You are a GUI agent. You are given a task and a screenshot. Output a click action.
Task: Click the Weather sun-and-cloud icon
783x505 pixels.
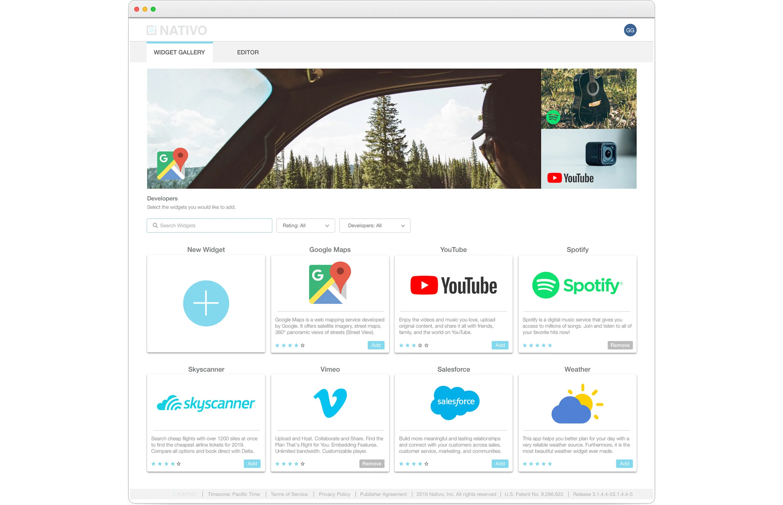coord(577,403)
